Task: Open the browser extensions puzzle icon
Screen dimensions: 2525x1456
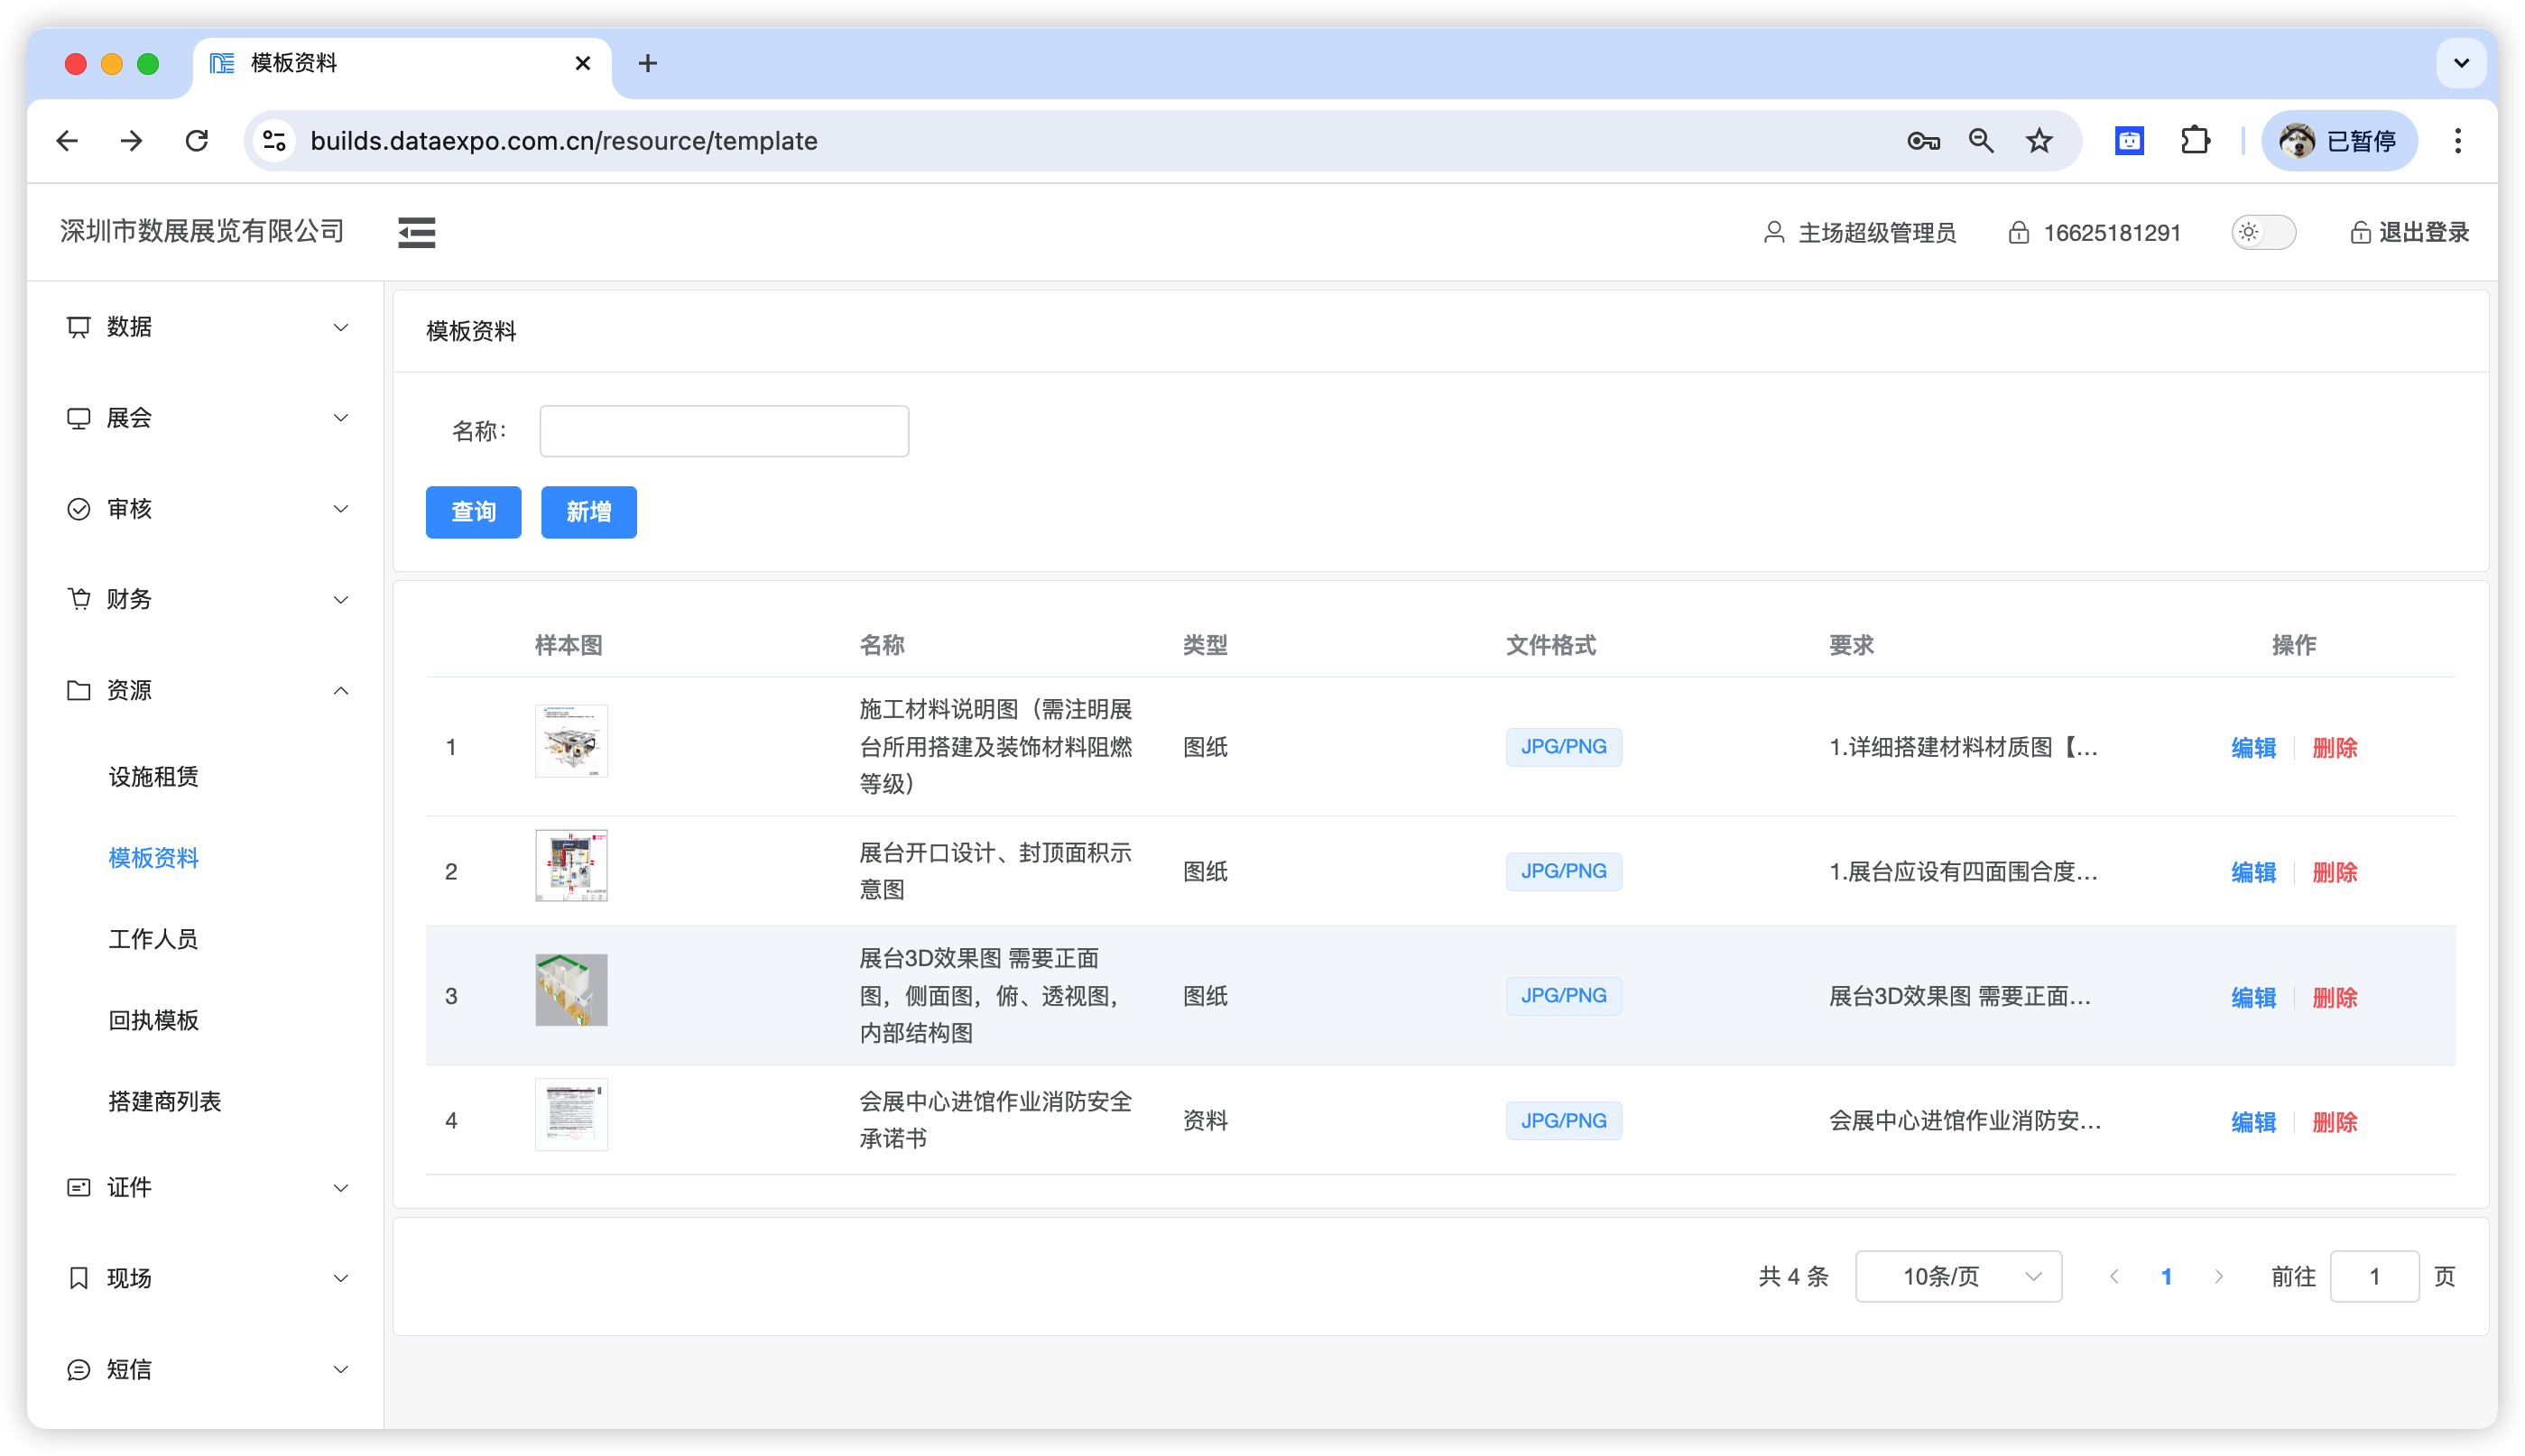Action: point(2195,141)
